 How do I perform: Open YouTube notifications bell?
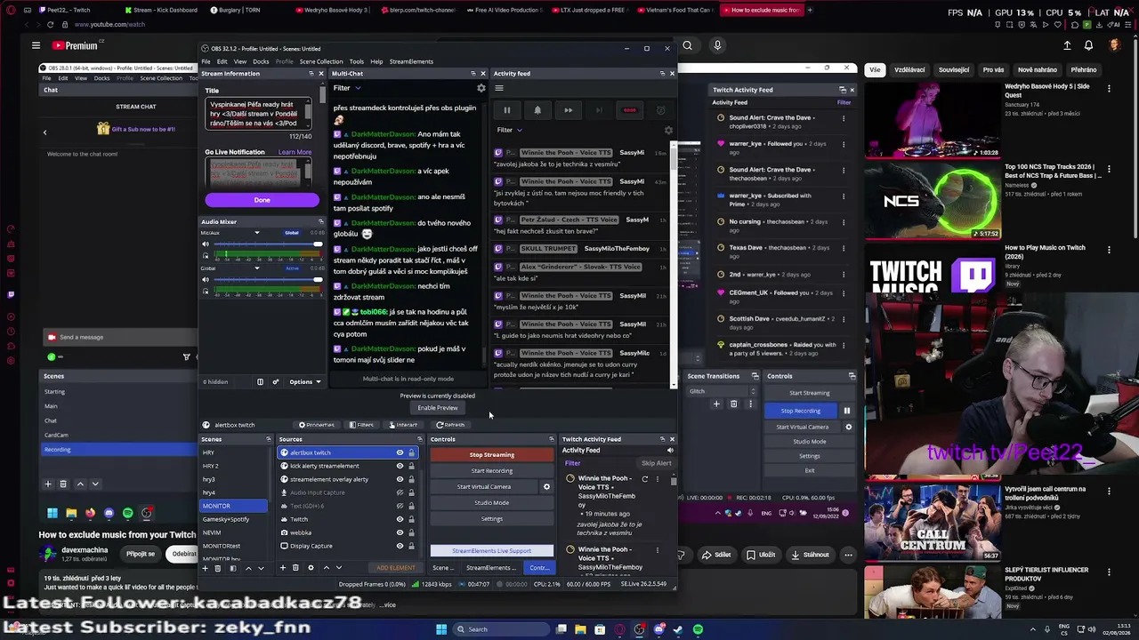pyautogui.click(x=1088, y=45)
